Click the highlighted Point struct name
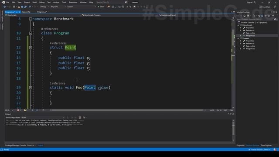The image size is (279, 157). (70, 48)
